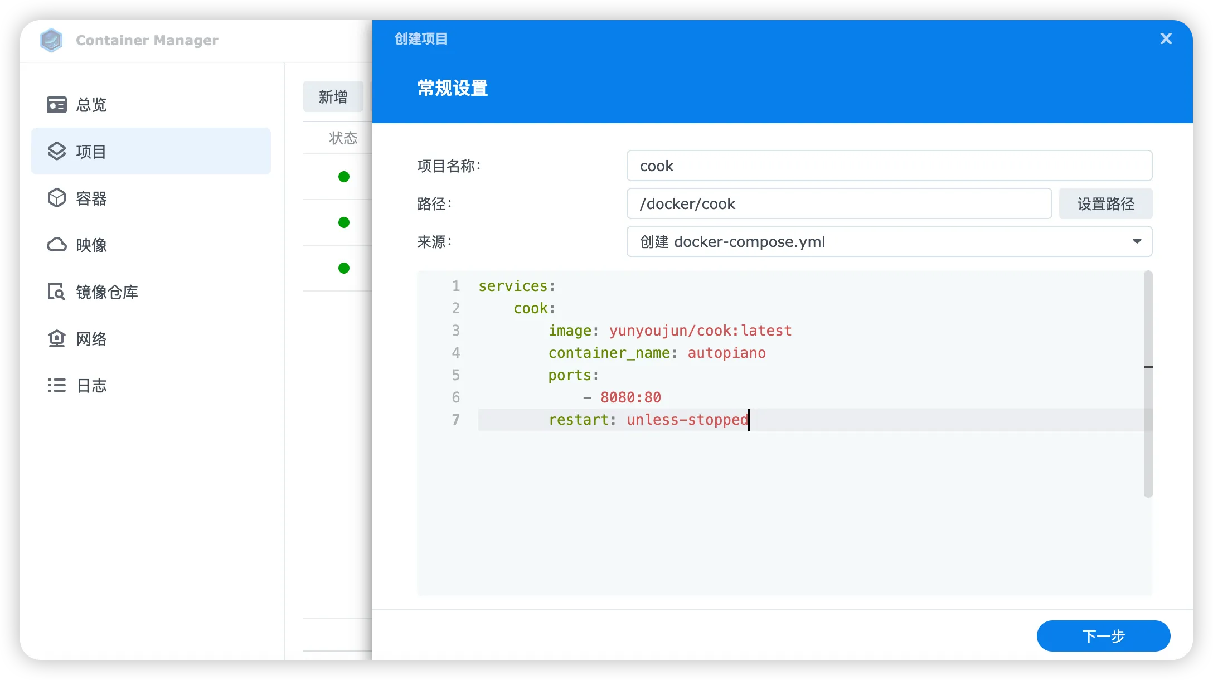
Task: View 日志 log text label
Action: tap(91, 386)
